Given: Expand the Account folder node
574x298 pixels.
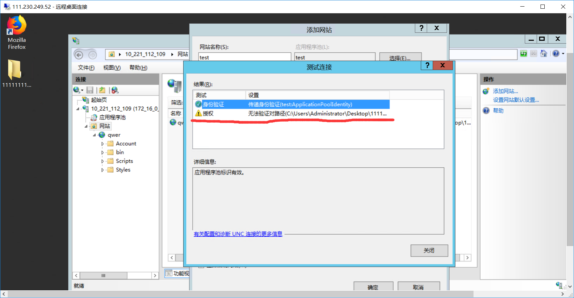Looking at the screenshot, I should click(102, 144).
